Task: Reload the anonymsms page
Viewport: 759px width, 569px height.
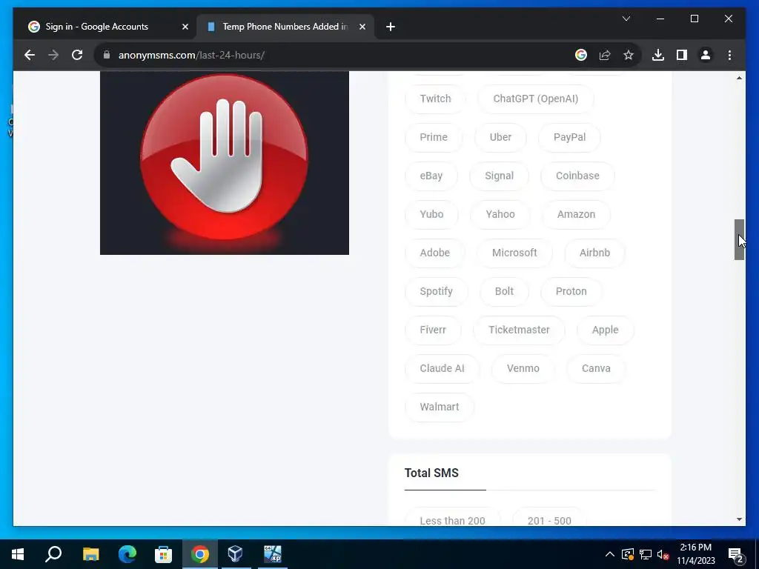Action: (x=77, y=55)
